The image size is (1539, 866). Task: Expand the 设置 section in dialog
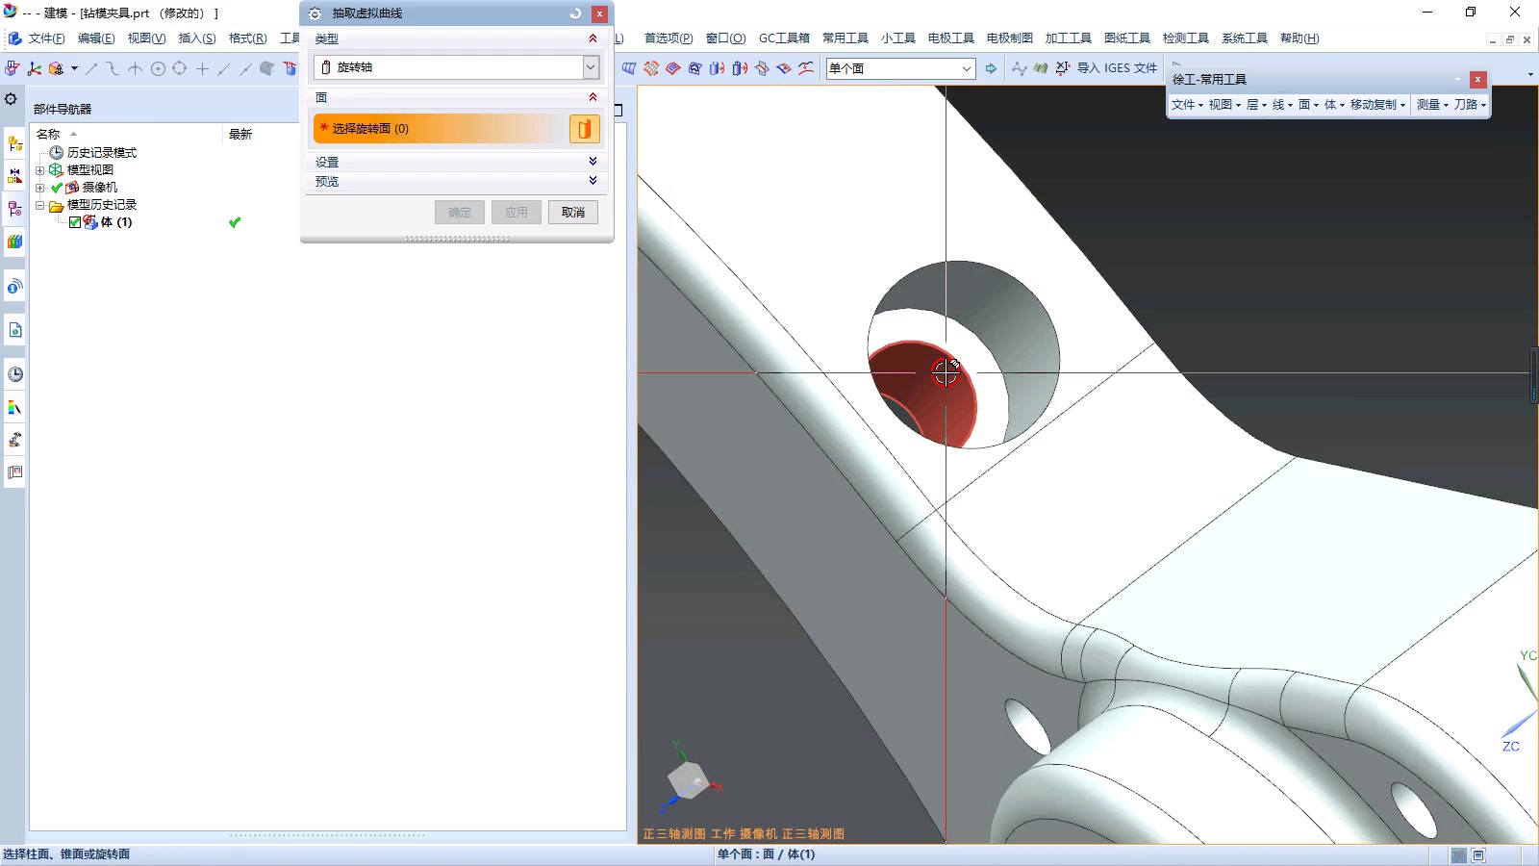[x=593, y=162]
